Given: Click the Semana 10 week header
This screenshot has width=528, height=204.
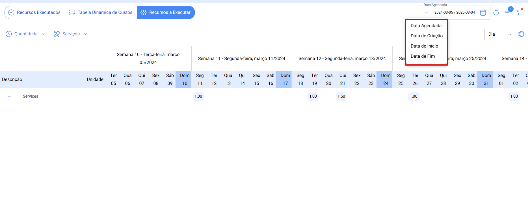Looking at the screenshot, I should (x=148, y=59).
